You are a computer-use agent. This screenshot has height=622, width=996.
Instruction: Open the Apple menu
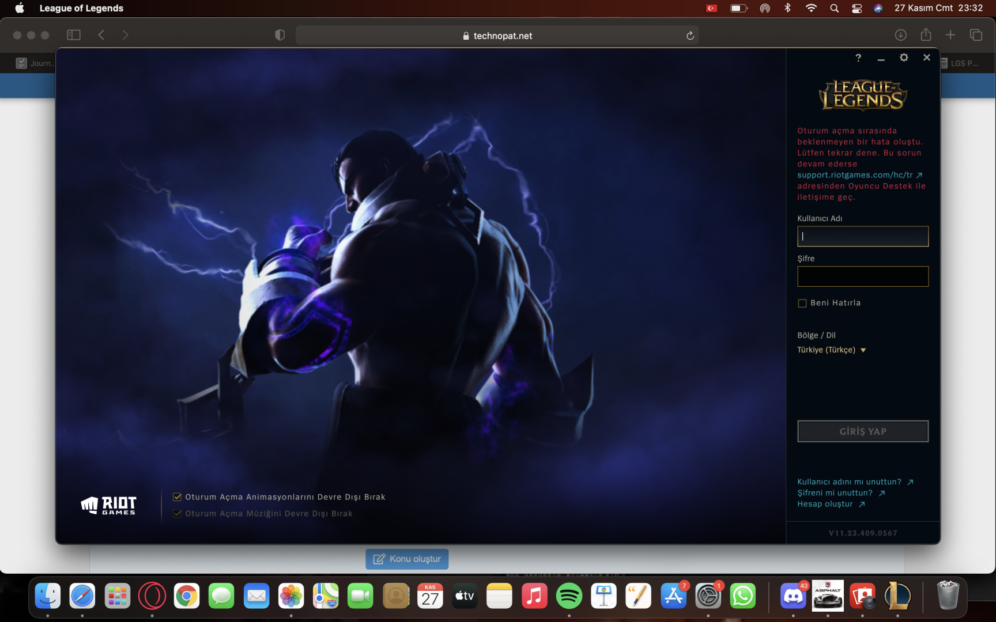(20, 8)
